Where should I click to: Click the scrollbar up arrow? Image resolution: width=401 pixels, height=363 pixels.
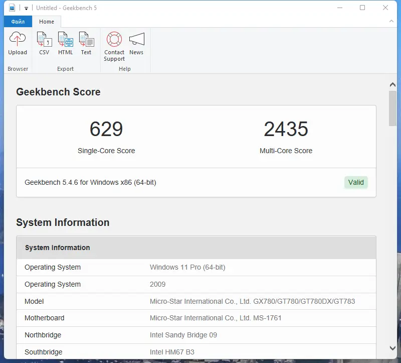pos(392,84)
